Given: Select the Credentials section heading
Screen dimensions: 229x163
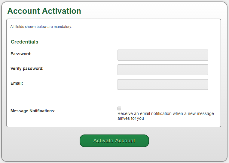Looking at the screenshot, I should pos(25,42).
